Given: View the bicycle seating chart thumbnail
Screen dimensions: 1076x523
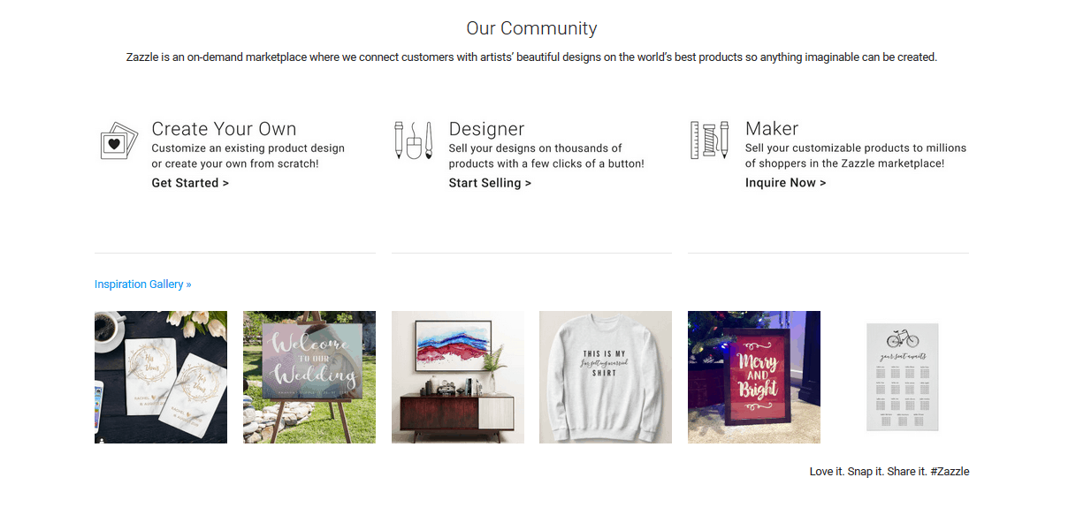Looking at the screenshot, I should (x=903, y=377).
